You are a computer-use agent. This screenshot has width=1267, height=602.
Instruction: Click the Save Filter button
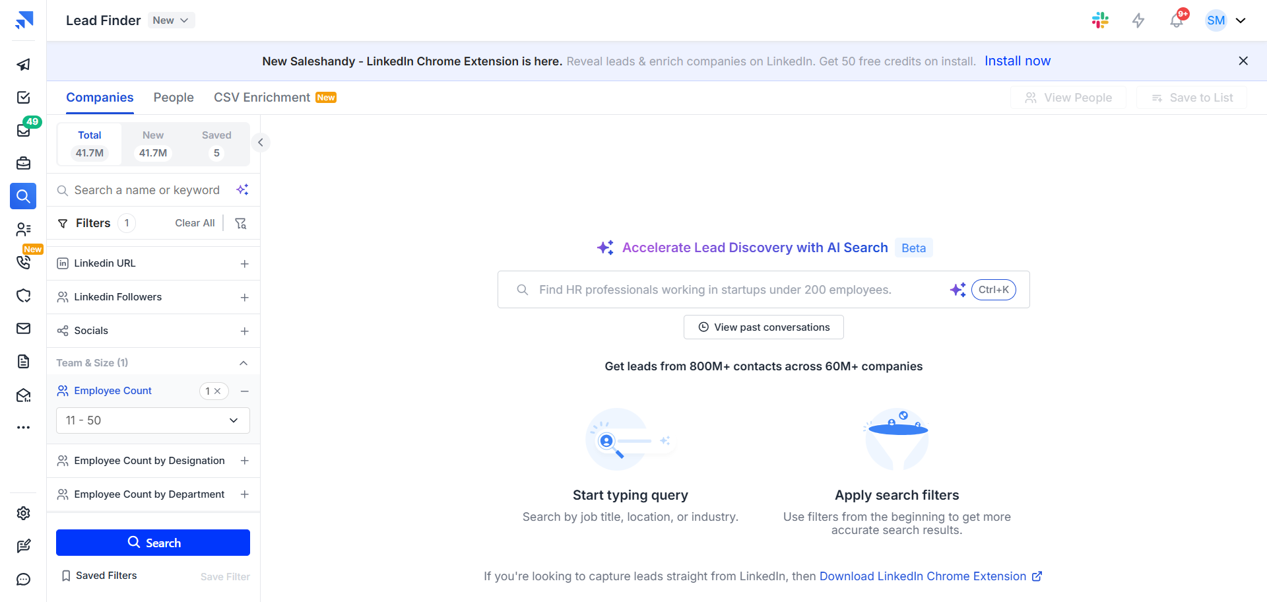click(x=225, y=577)
